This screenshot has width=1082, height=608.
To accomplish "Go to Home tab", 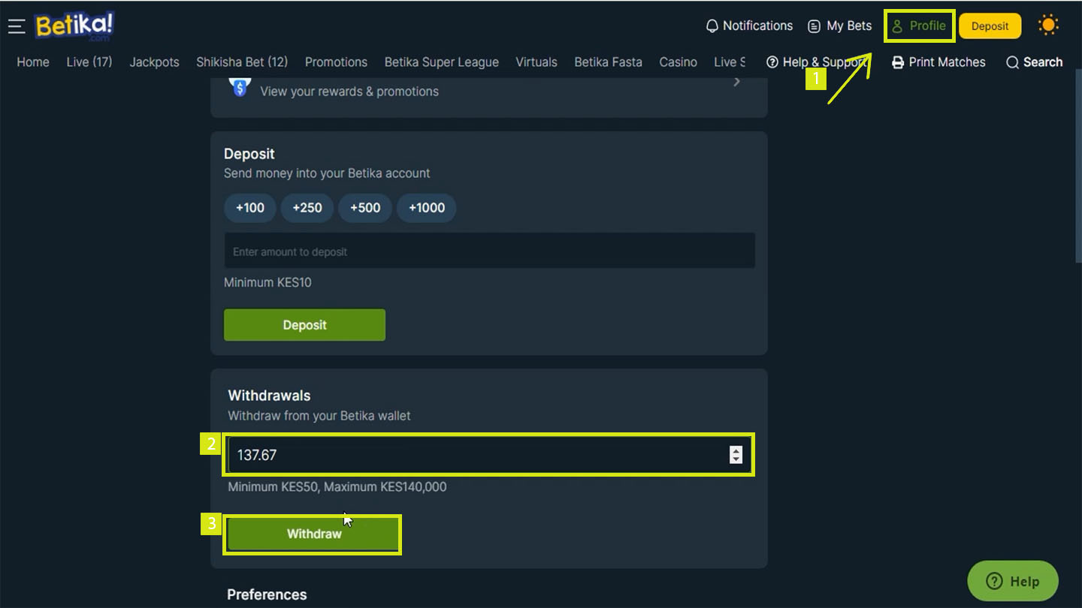I will pos(33,62).
